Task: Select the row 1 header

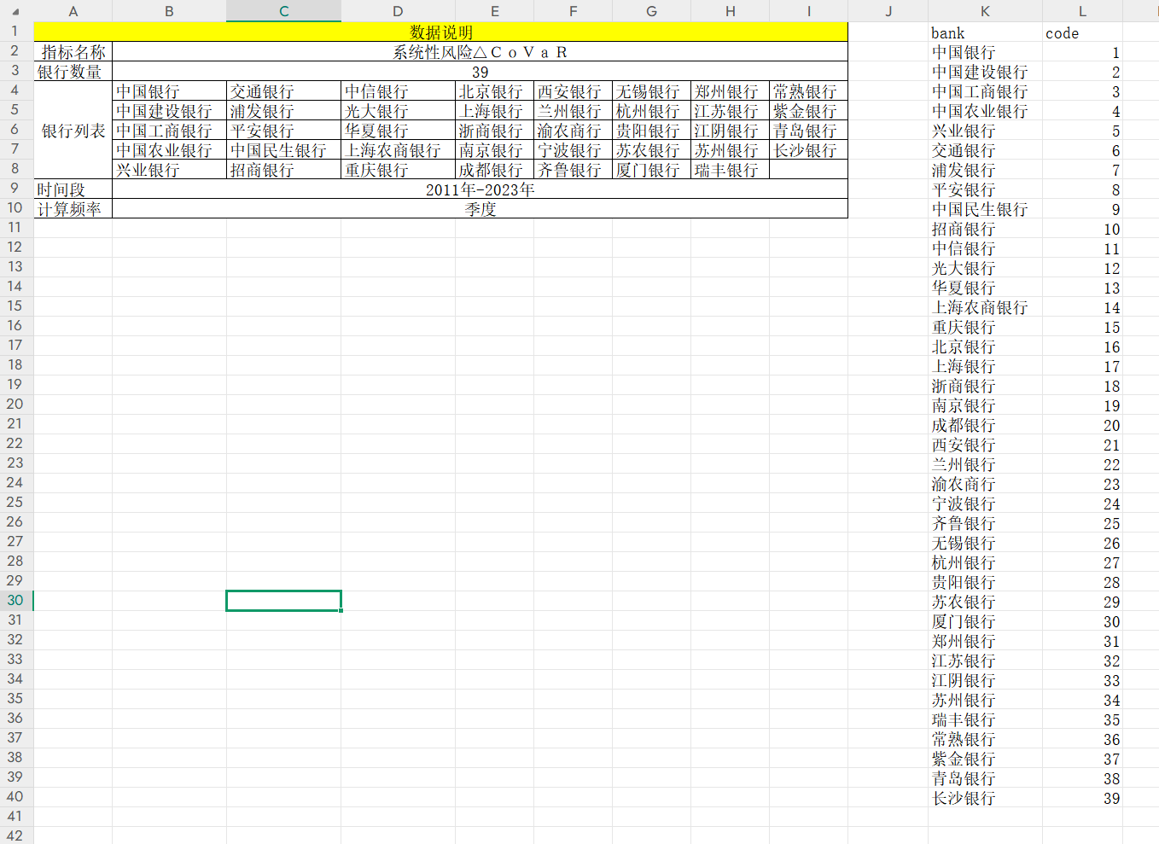Action: [15, 32]
